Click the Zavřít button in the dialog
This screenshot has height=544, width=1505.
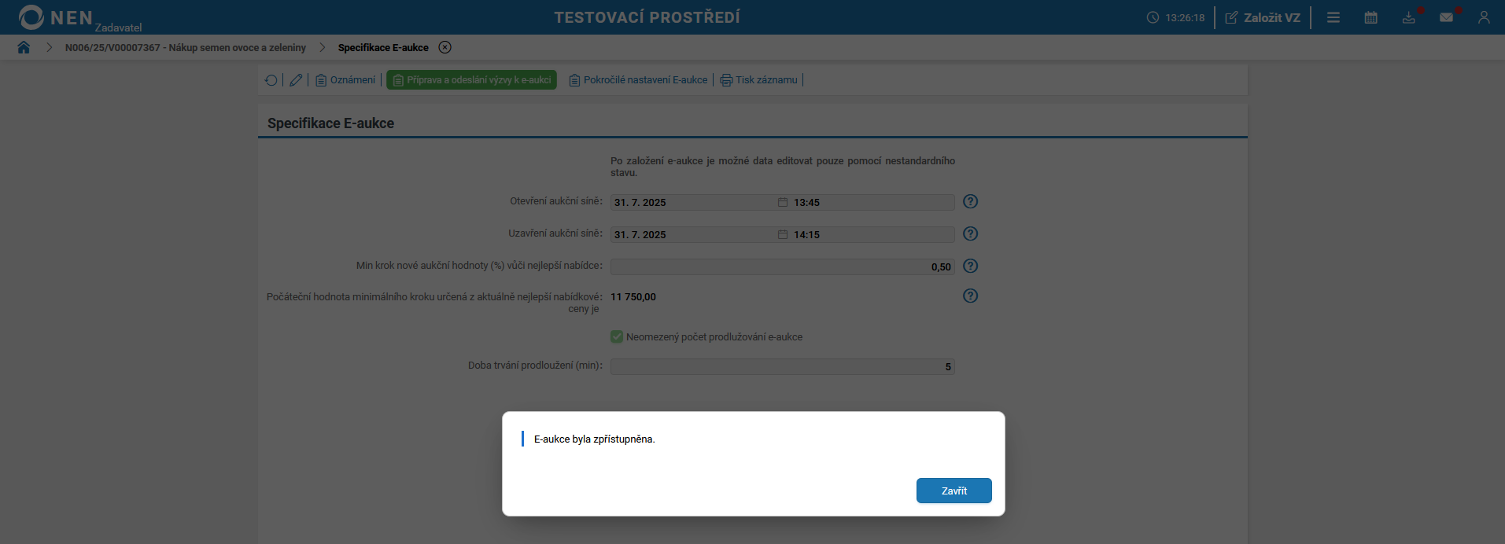tap(954, 491)
